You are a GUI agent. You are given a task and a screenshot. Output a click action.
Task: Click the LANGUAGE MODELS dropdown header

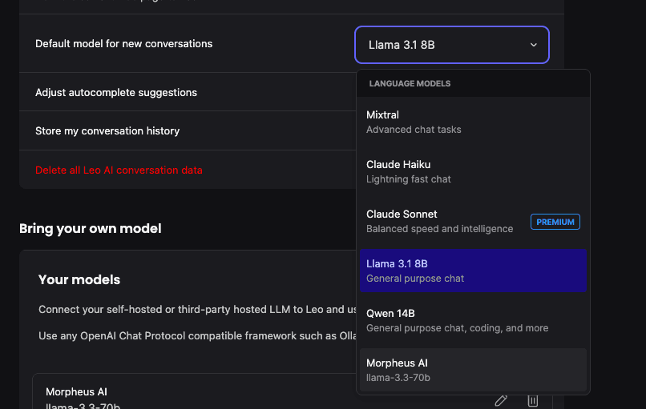point(410,83)
